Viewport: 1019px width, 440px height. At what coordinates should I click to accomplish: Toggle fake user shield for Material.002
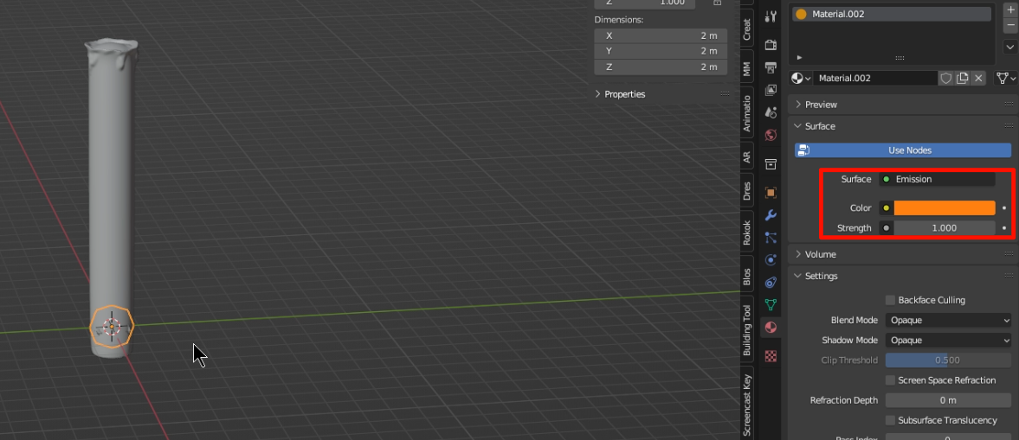(x=946, y=78)
